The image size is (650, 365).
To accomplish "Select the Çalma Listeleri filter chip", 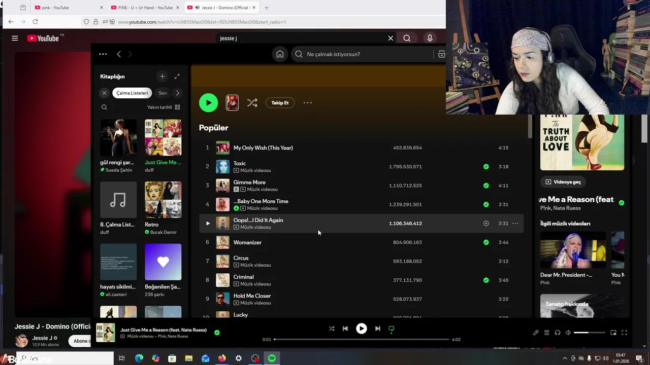I will [132, 93].
